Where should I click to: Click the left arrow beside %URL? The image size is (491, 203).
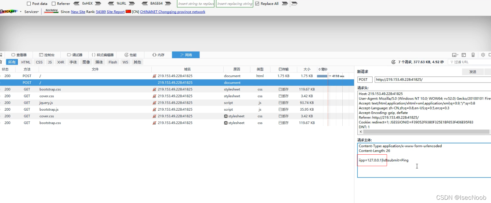point(111,4)
